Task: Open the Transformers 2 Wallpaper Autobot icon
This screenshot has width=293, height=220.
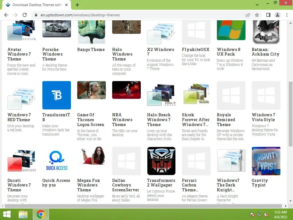Action: pos(161,161)
